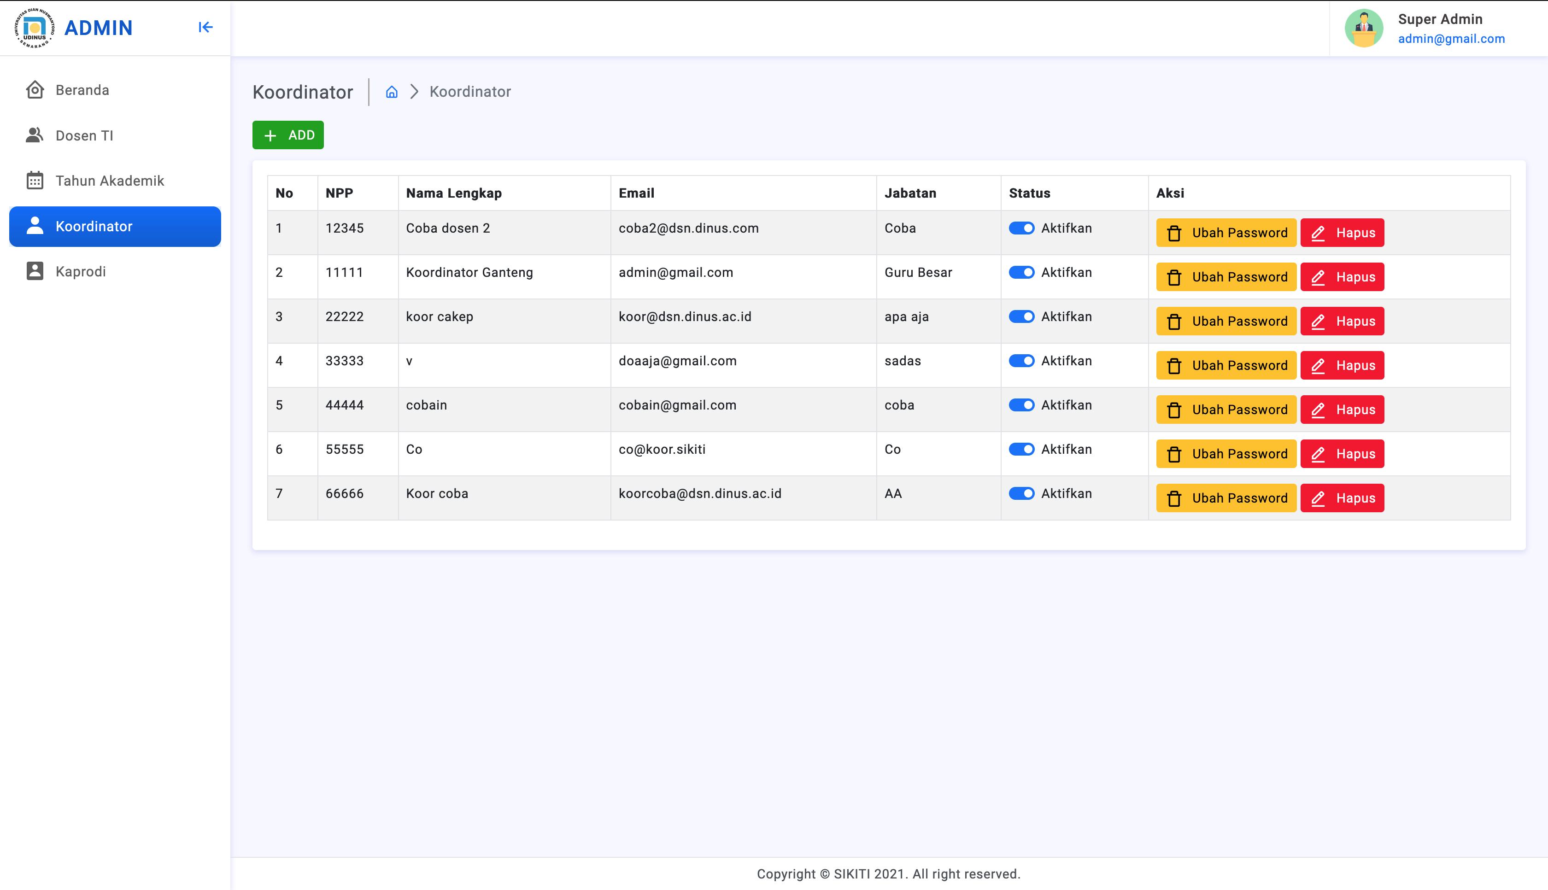Click Hapus for Koordinator Ganteng row

[1342, 277]
